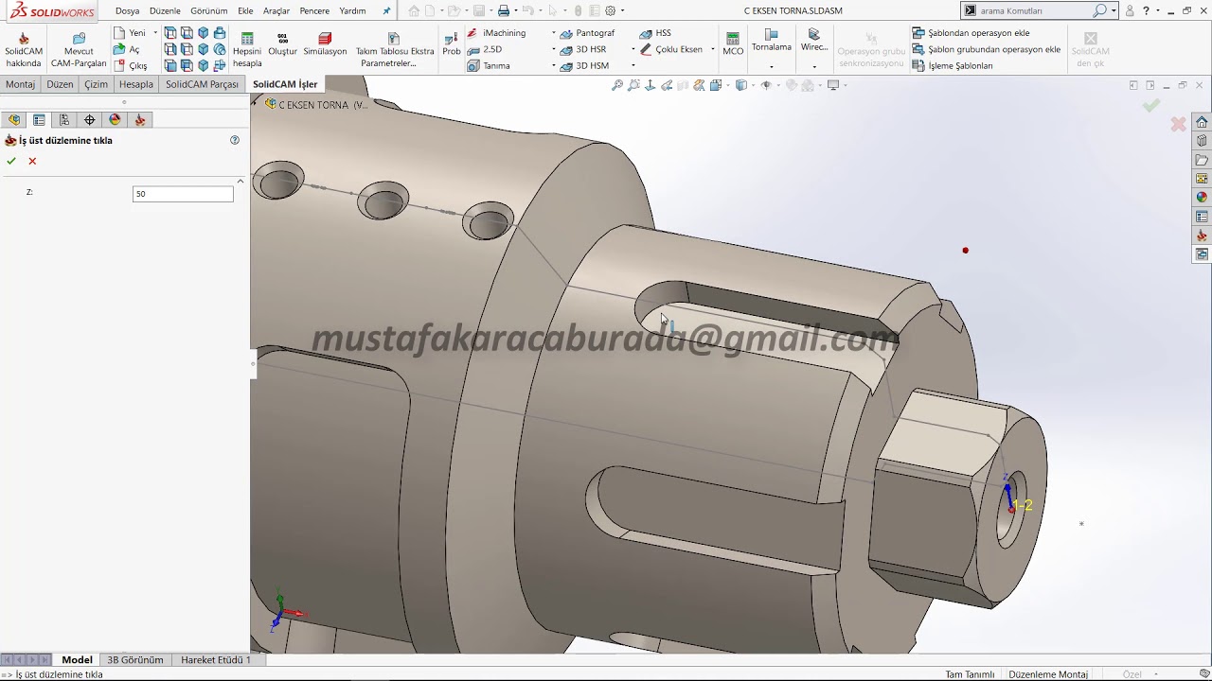Click Şablon grubundan operasyon ekle
The height and width of the screenshot is (681, 1212).
click(987, 49)
